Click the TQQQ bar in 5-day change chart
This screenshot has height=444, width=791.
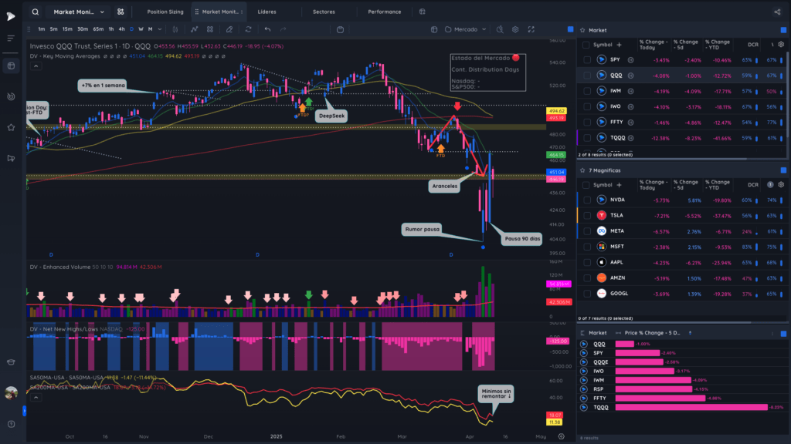click(x=691, y=407)
